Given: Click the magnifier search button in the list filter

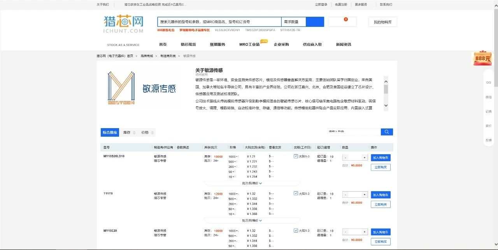Looking at the screenshot, I should (387, 132).
